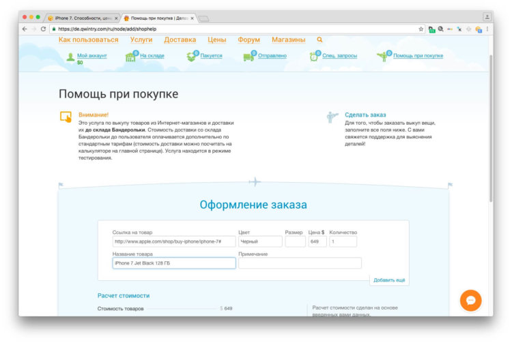Close the iPhone 7 browser tab
This screenshot has height=343, width=512.
(116, 18)
